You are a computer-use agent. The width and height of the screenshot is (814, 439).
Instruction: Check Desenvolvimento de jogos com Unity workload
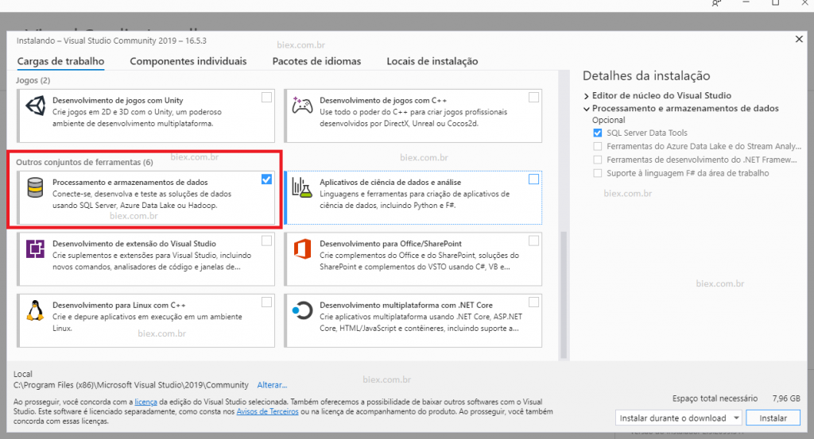coord(266,98)
